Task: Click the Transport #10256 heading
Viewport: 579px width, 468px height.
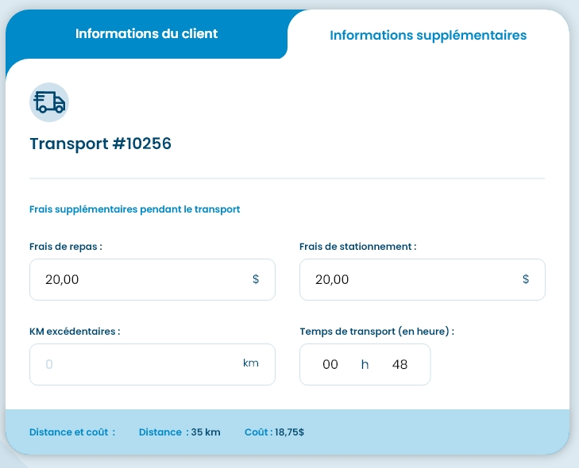Action: [100, 144]
